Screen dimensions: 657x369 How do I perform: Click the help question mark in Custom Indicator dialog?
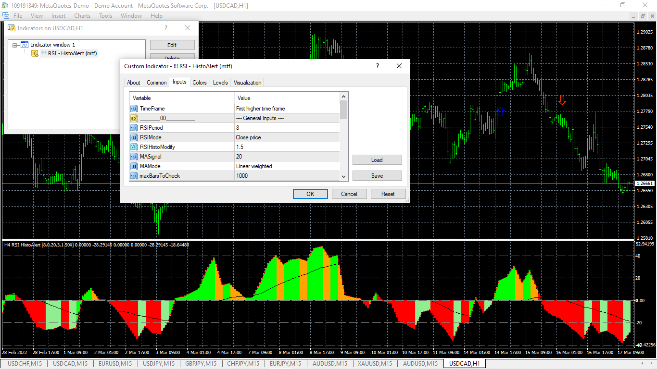377,66
